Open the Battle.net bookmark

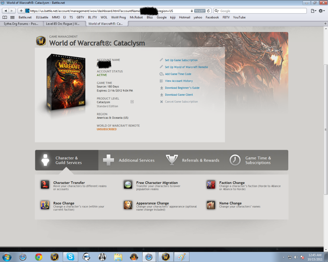(25, 17)
